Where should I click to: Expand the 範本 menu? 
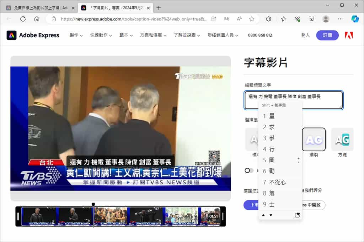coord(126,35)
